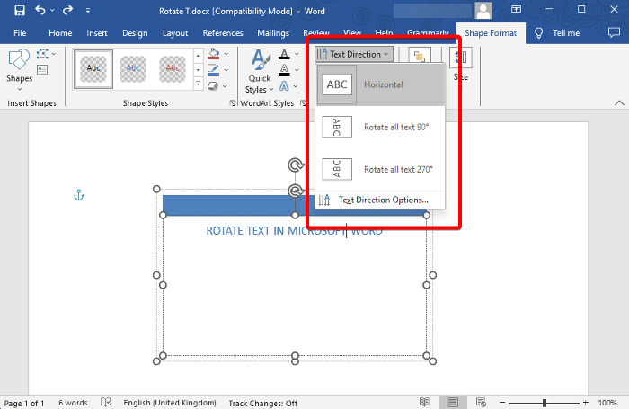Viewport: 629px width, 409px height.
Task: Open Text Direction Options... entry
Action: (380, 200)
